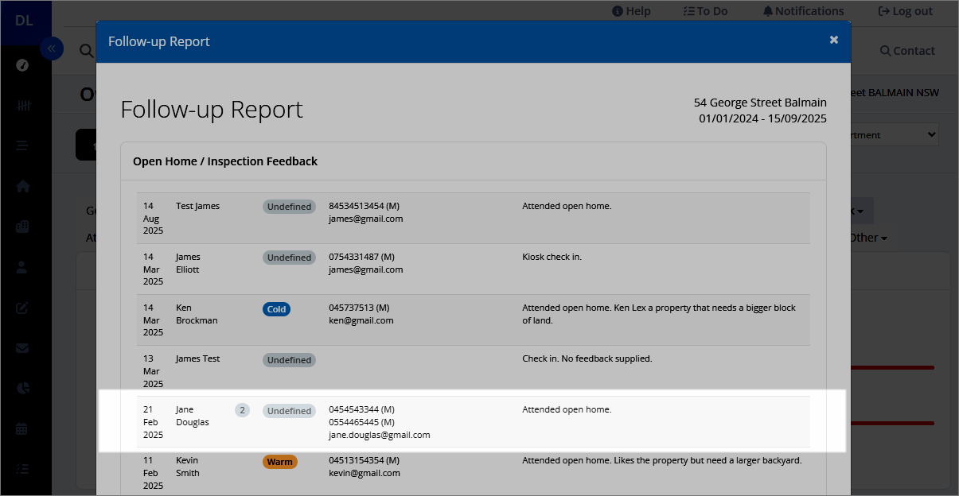
Task: Open the edit/compose icon in the sidebar
Action: click(x=22, y=308)
